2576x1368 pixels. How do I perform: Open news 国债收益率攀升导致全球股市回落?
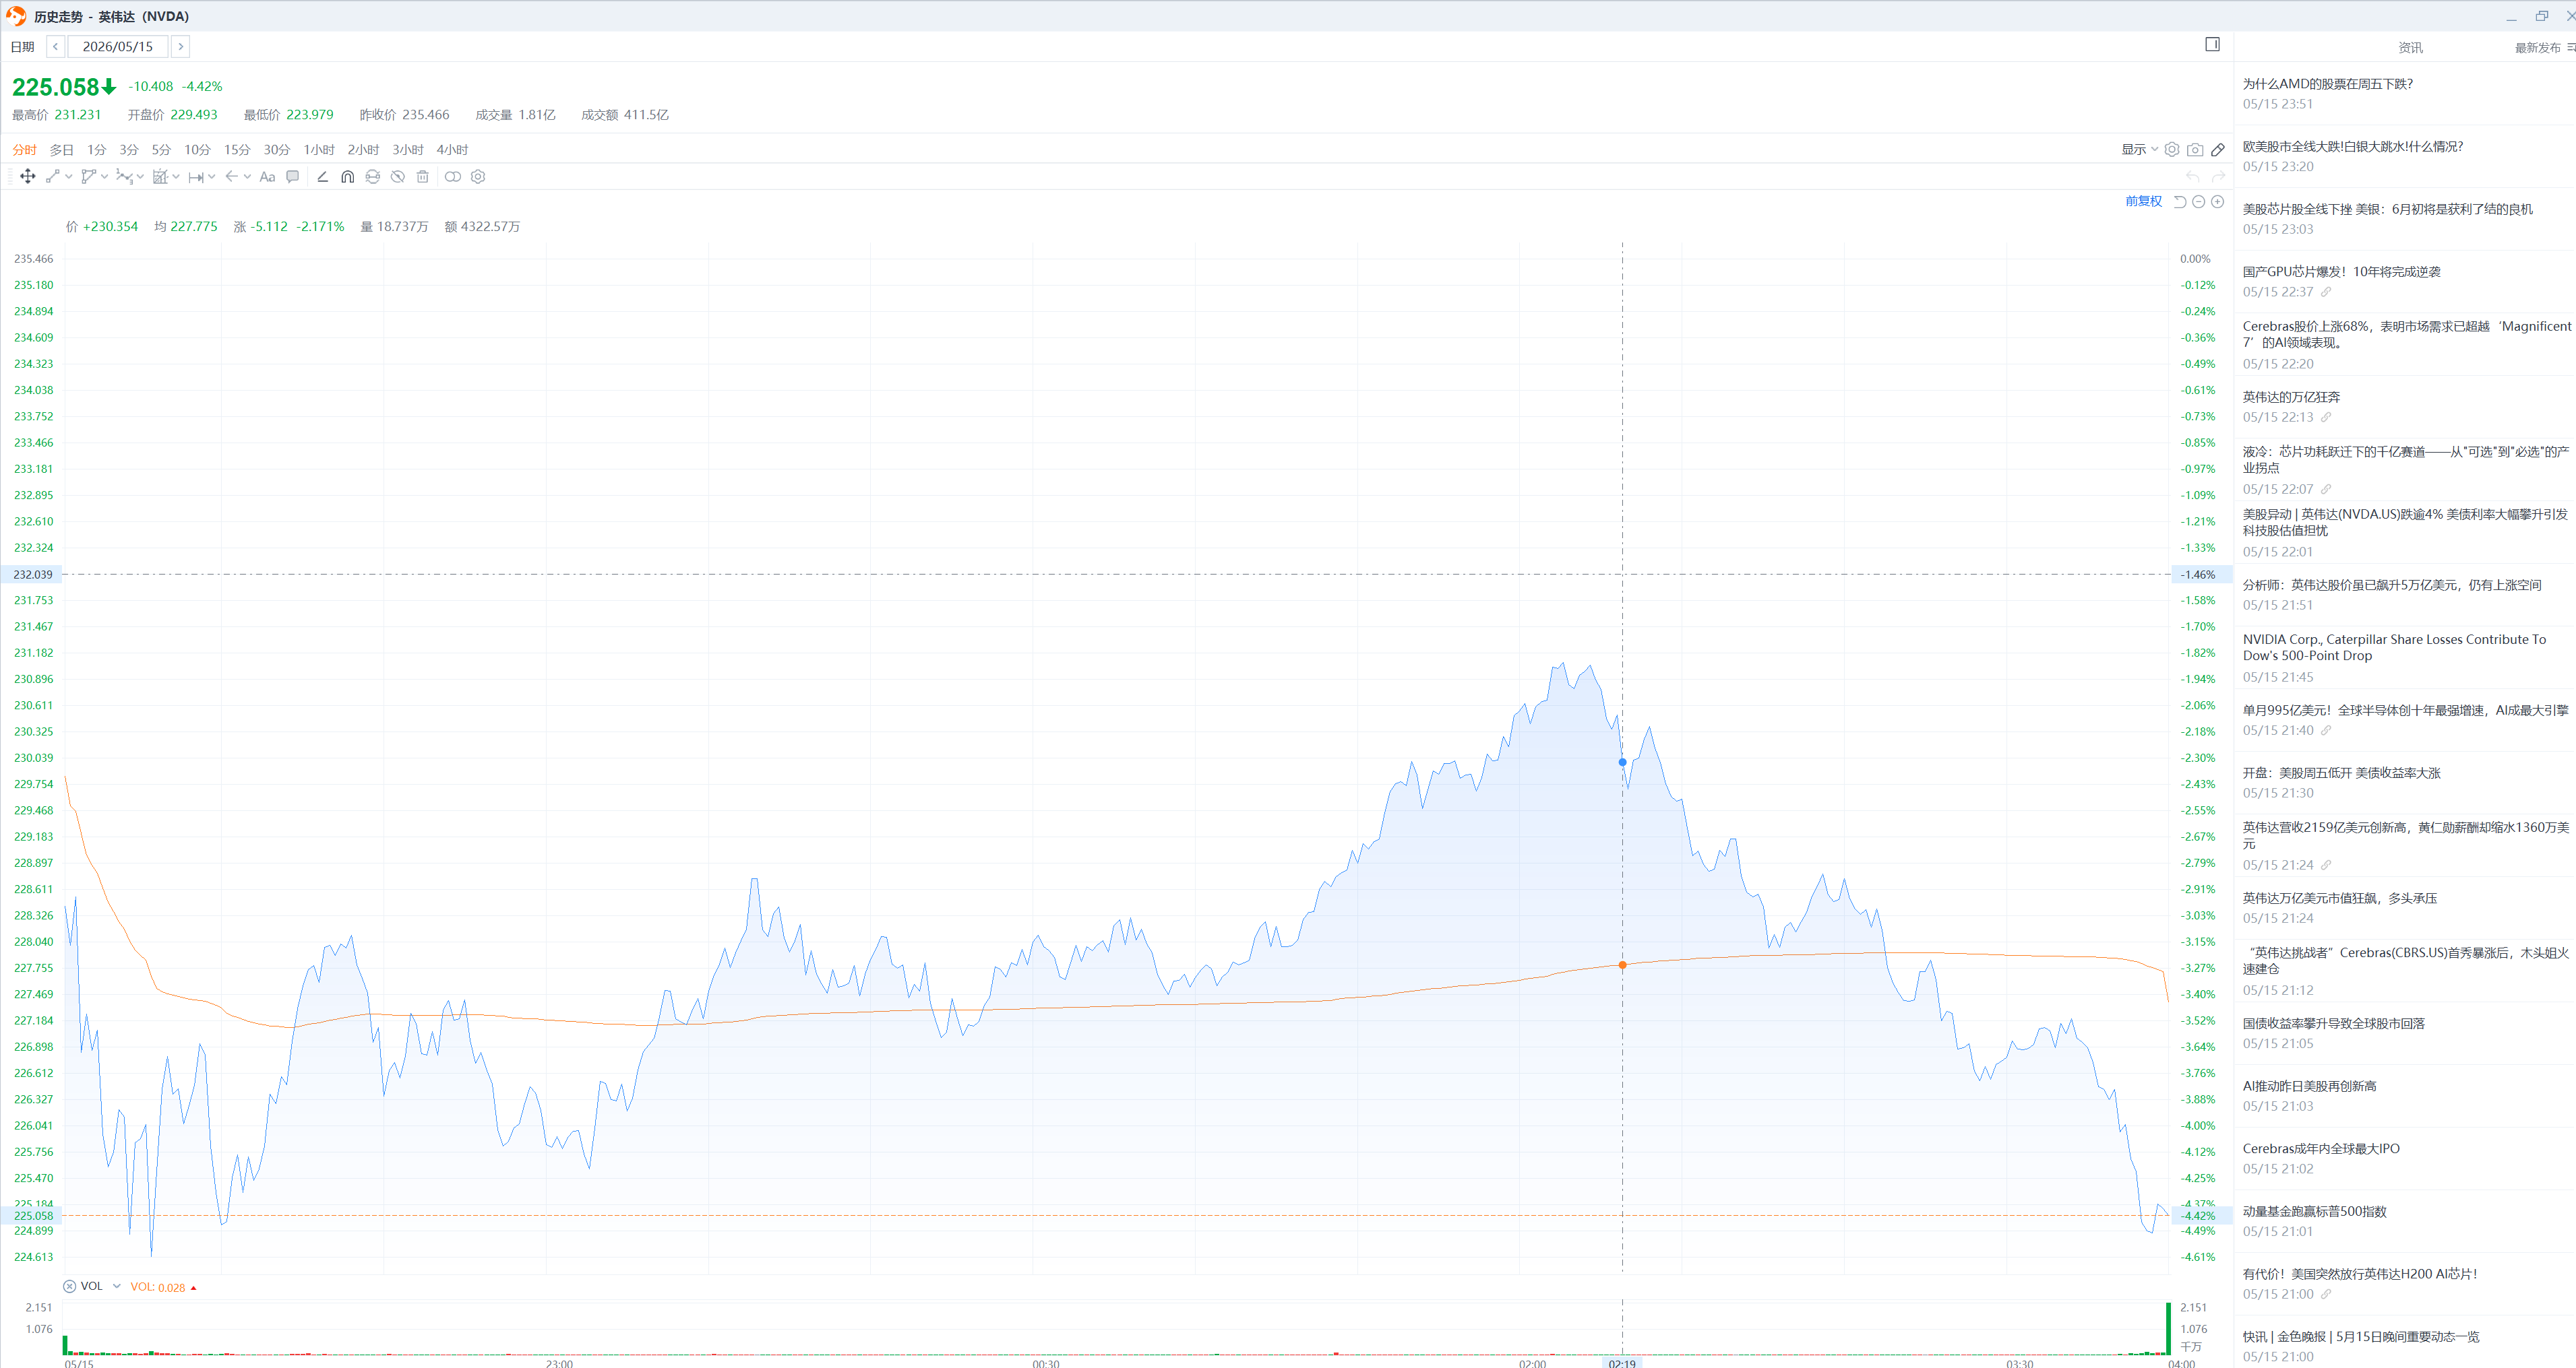tap(2334, 1024)
